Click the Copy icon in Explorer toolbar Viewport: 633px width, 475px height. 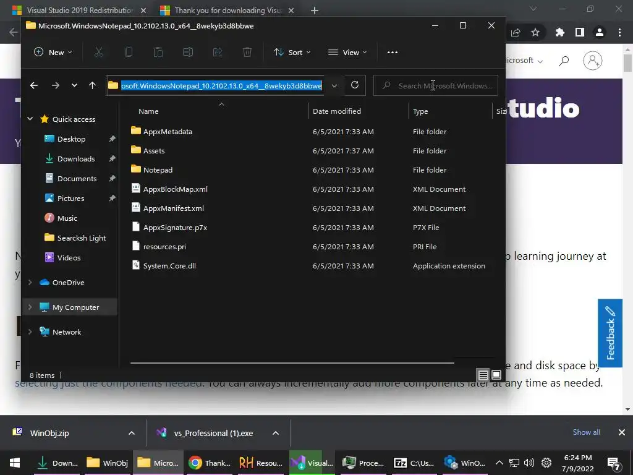click(129, 52)
